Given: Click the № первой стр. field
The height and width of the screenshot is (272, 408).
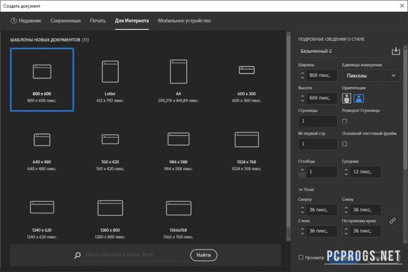Looking at the screenshot, I should pyautogui.click(x=318, y=144).
